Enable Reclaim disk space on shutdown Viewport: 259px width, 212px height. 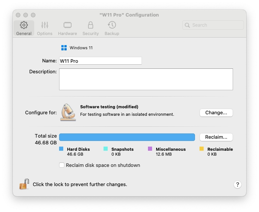tap(62, 165)
